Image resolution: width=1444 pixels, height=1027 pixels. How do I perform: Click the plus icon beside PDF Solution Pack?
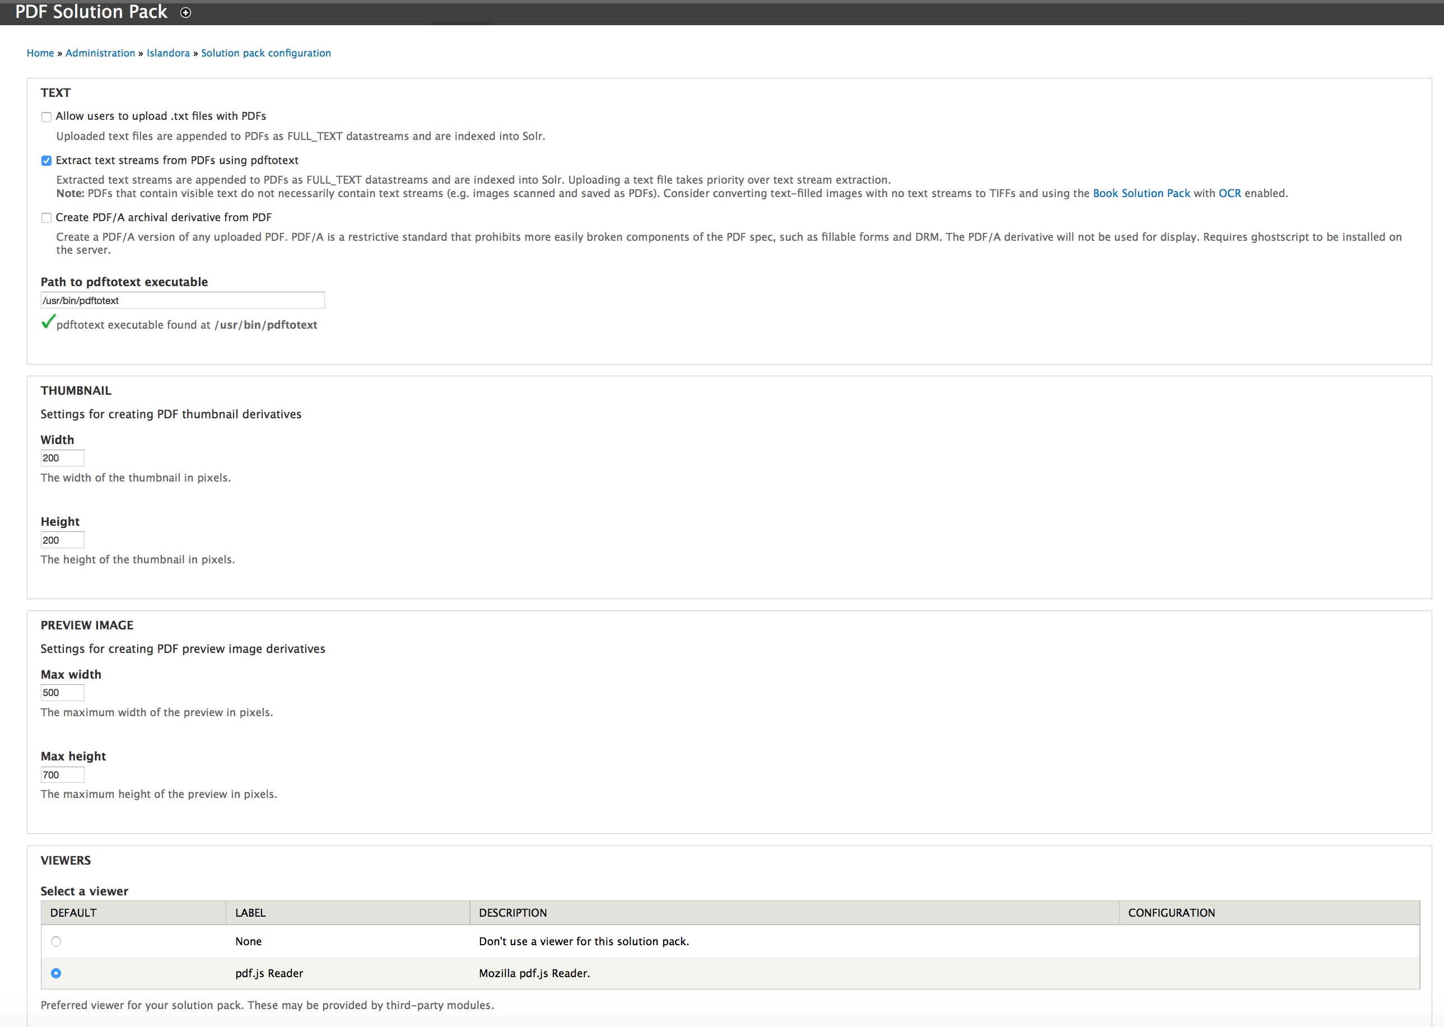click(x=185, y=13)
